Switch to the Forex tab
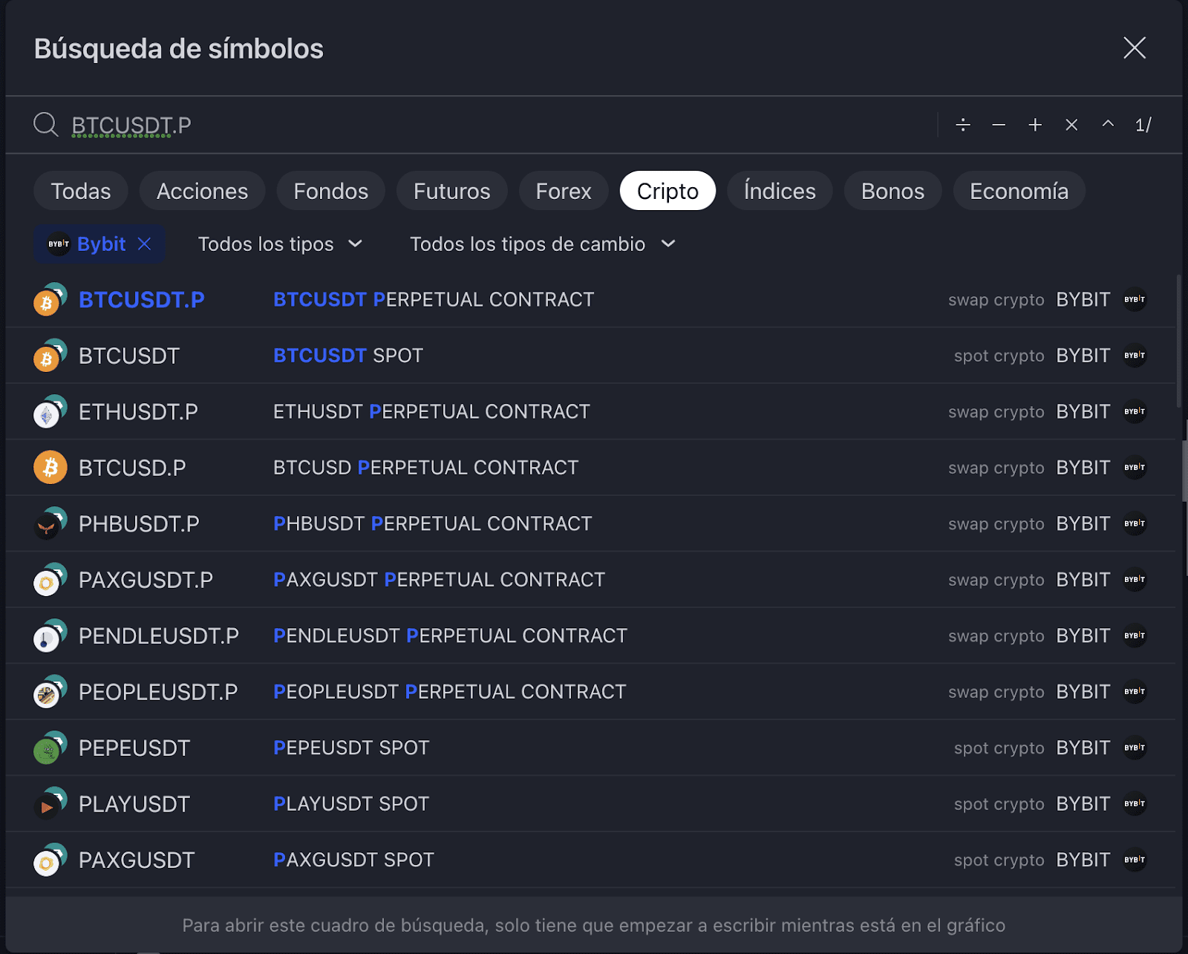The height and width of the screenshot is (954, 1188). pyautogui.click(x=564, y=191)
